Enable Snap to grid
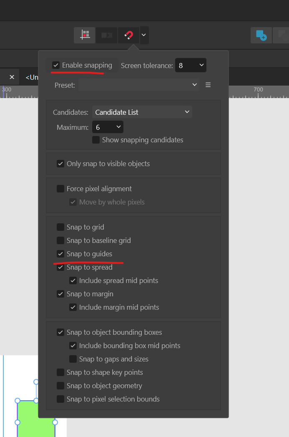 click(x=60, y=227)
